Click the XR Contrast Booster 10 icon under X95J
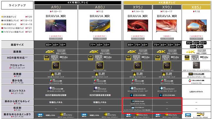Viewport: 212px width, 119px height. pos(138,88)
